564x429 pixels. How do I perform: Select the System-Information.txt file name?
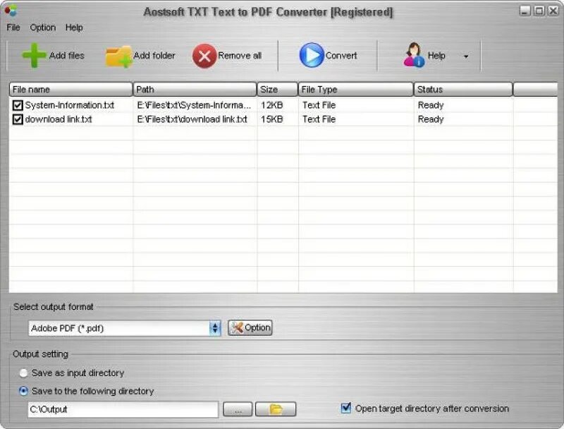click(x=69, y=105)
